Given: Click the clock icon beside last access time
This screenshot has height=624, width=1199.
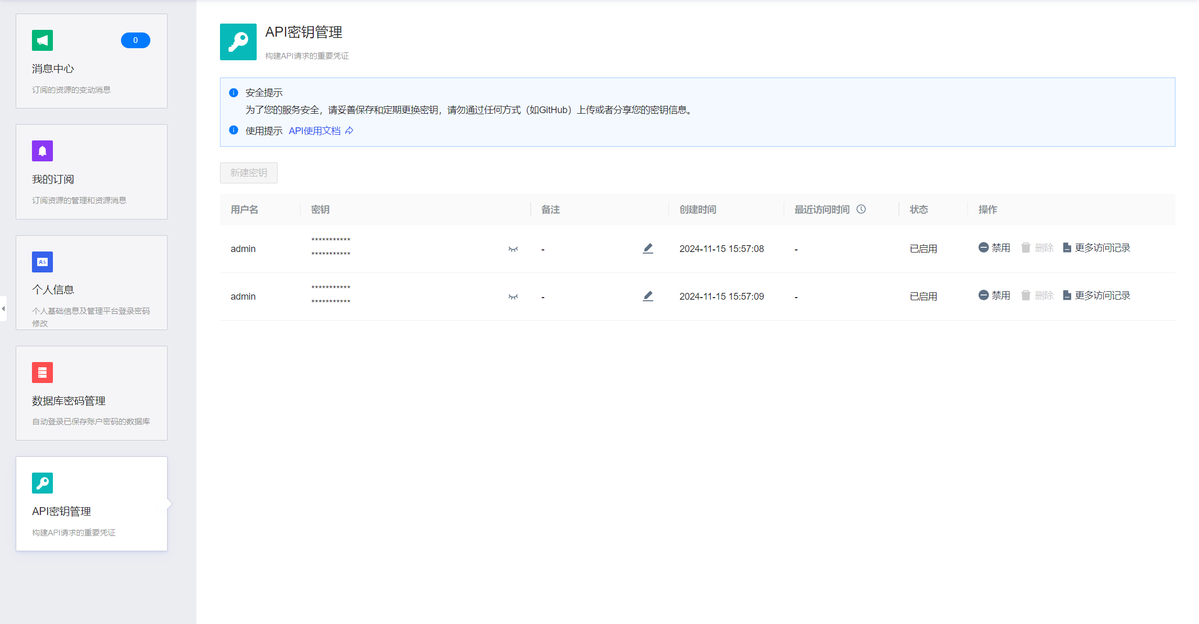Looking at the screenshot, I should click(861, 209).
